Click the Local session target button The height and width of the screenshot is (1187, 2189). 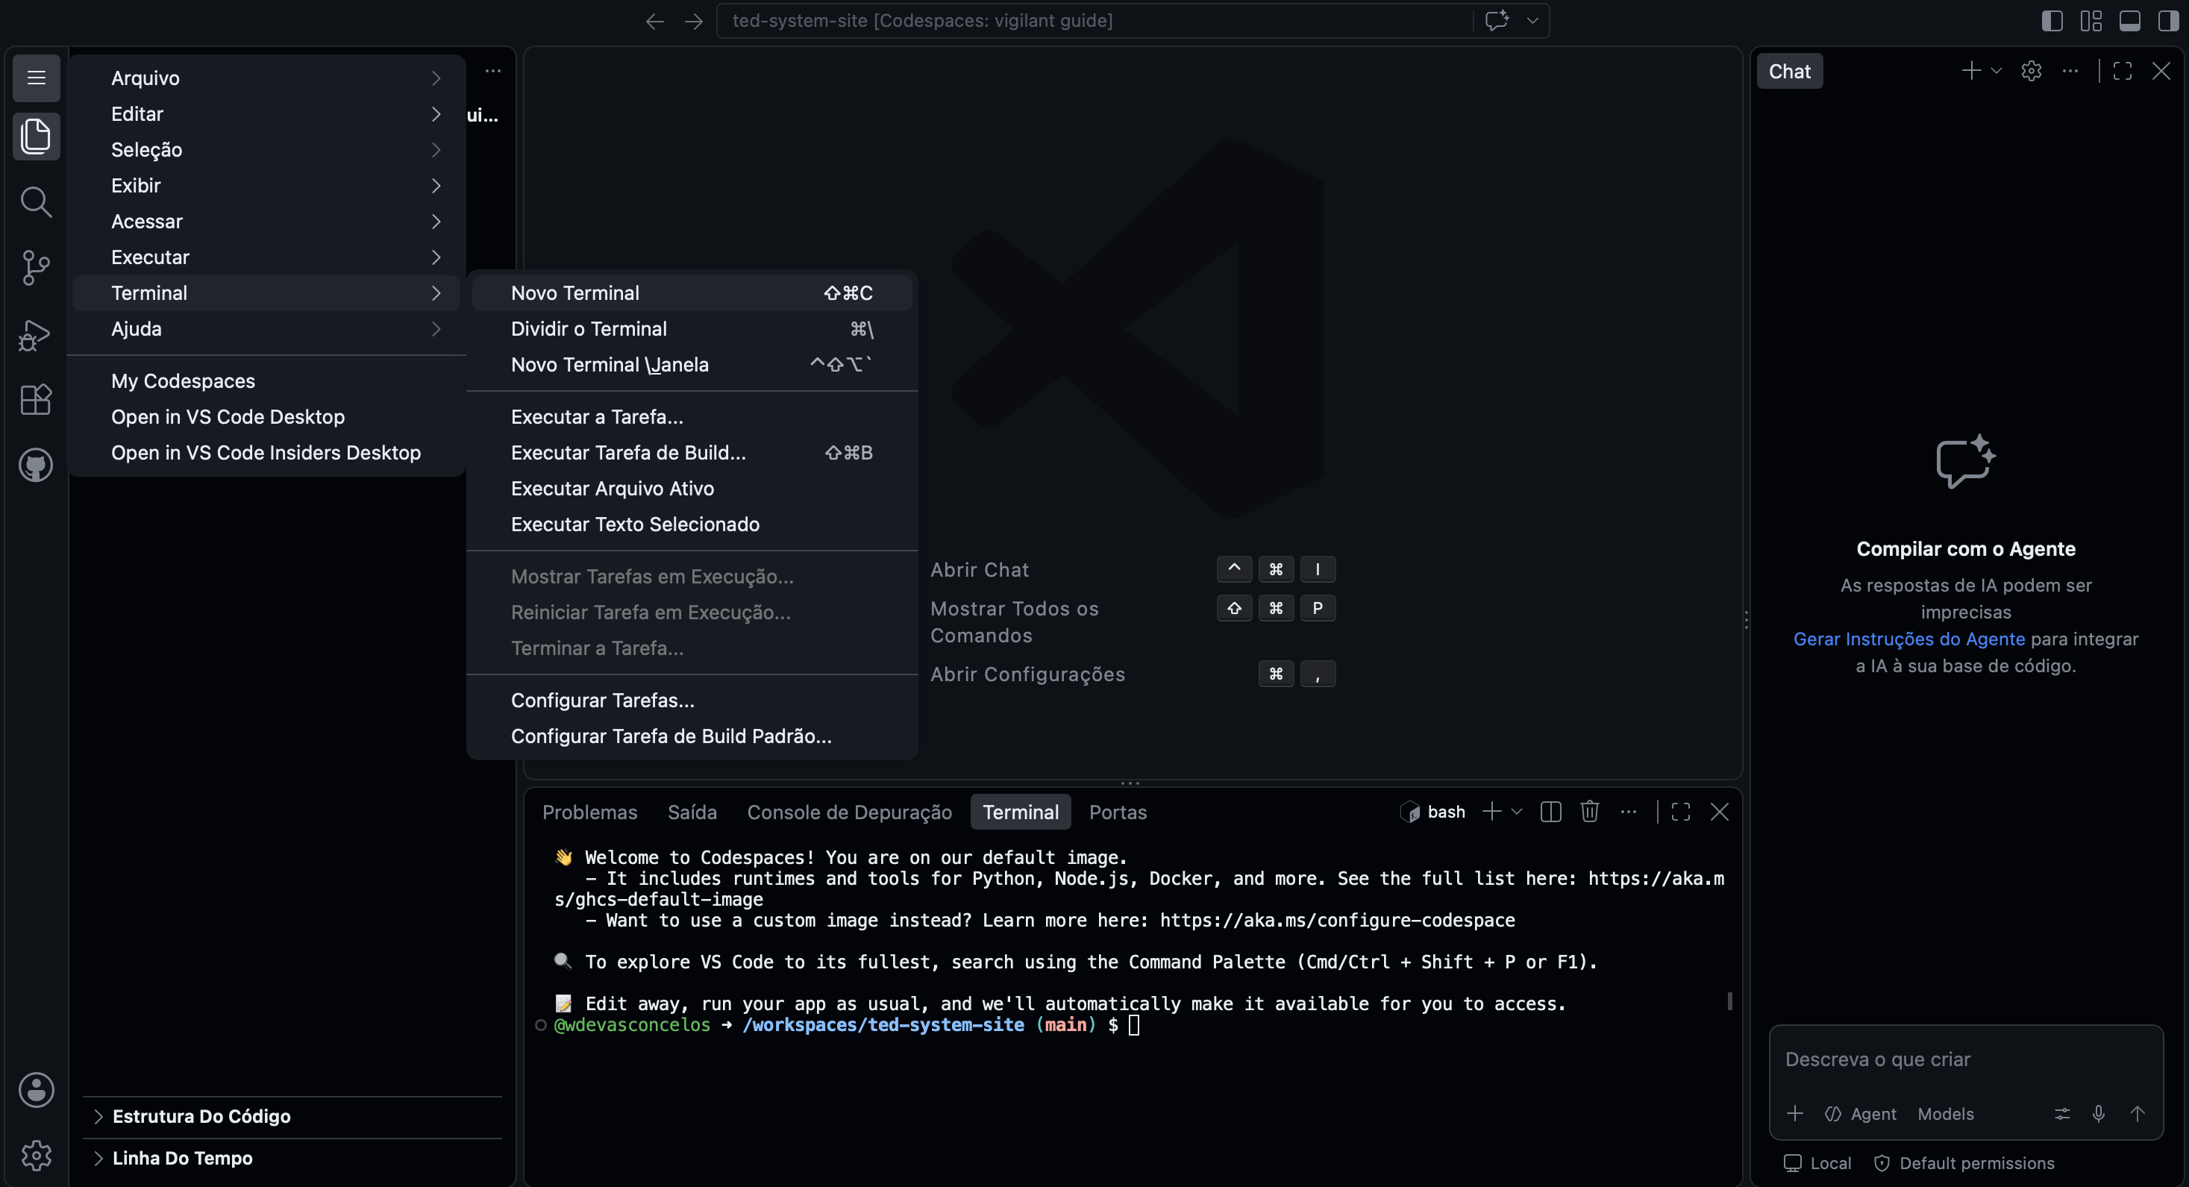tap(1817, 1163)
